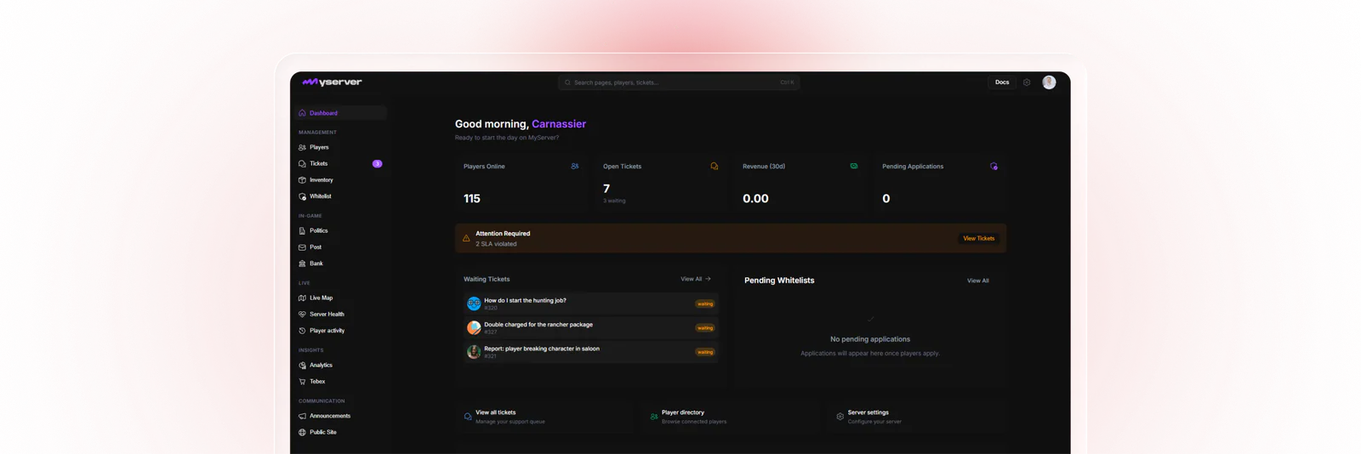This screenshot has width=1361, height=454.
Task: Click avatar of the hunting job ticket
Action: click(474, 304)
